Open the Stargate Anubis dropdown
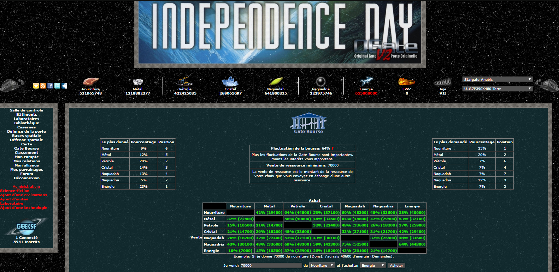559x272 pixels. tap(498, 79)
